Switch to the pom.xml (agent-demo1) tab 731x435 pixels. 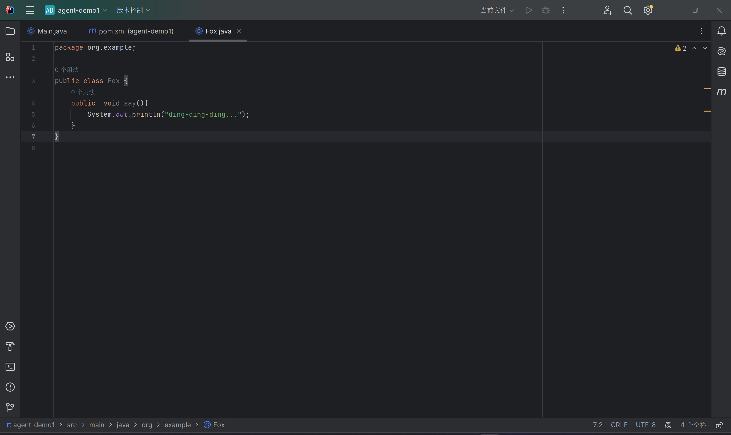point(131,31)
